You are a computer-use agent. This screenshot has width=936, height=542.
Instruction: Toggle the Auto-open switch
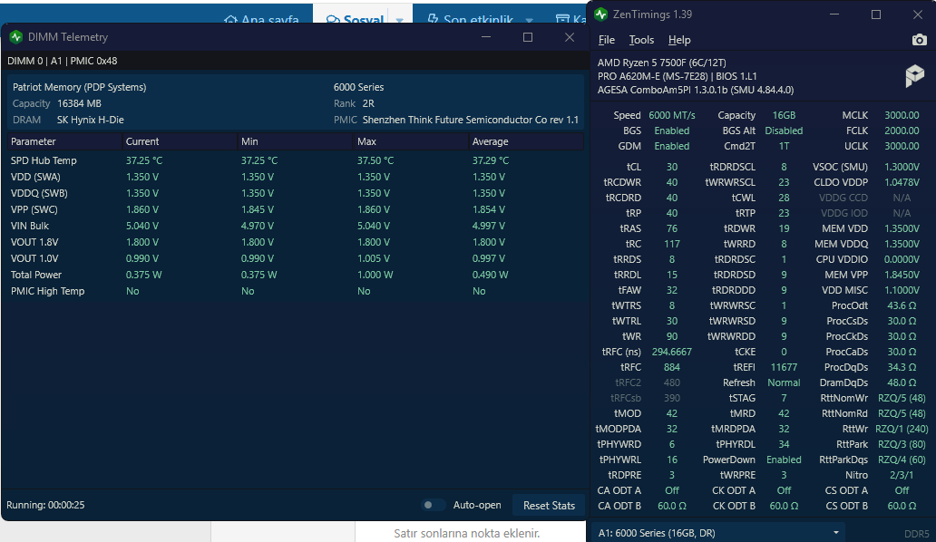(433, 505)
